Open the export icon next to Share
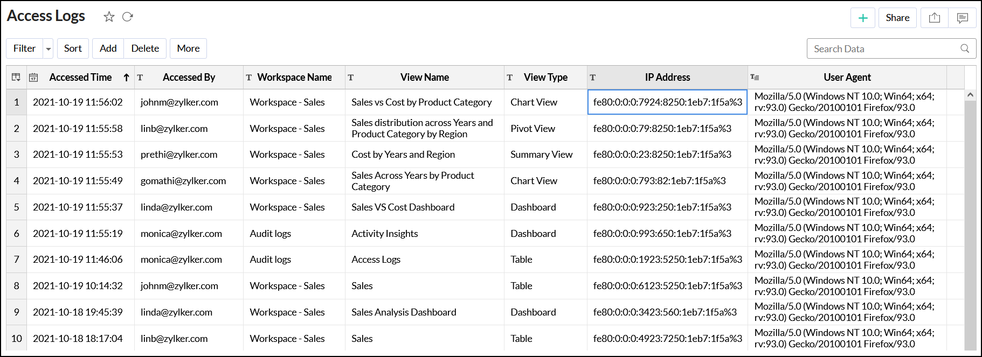Viewport: 982px width, 357px height. click(935, 18)
